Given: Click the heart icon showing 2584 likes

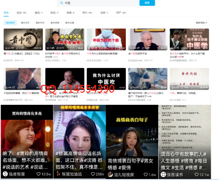Looking at the screenshot, I should 93,174.
